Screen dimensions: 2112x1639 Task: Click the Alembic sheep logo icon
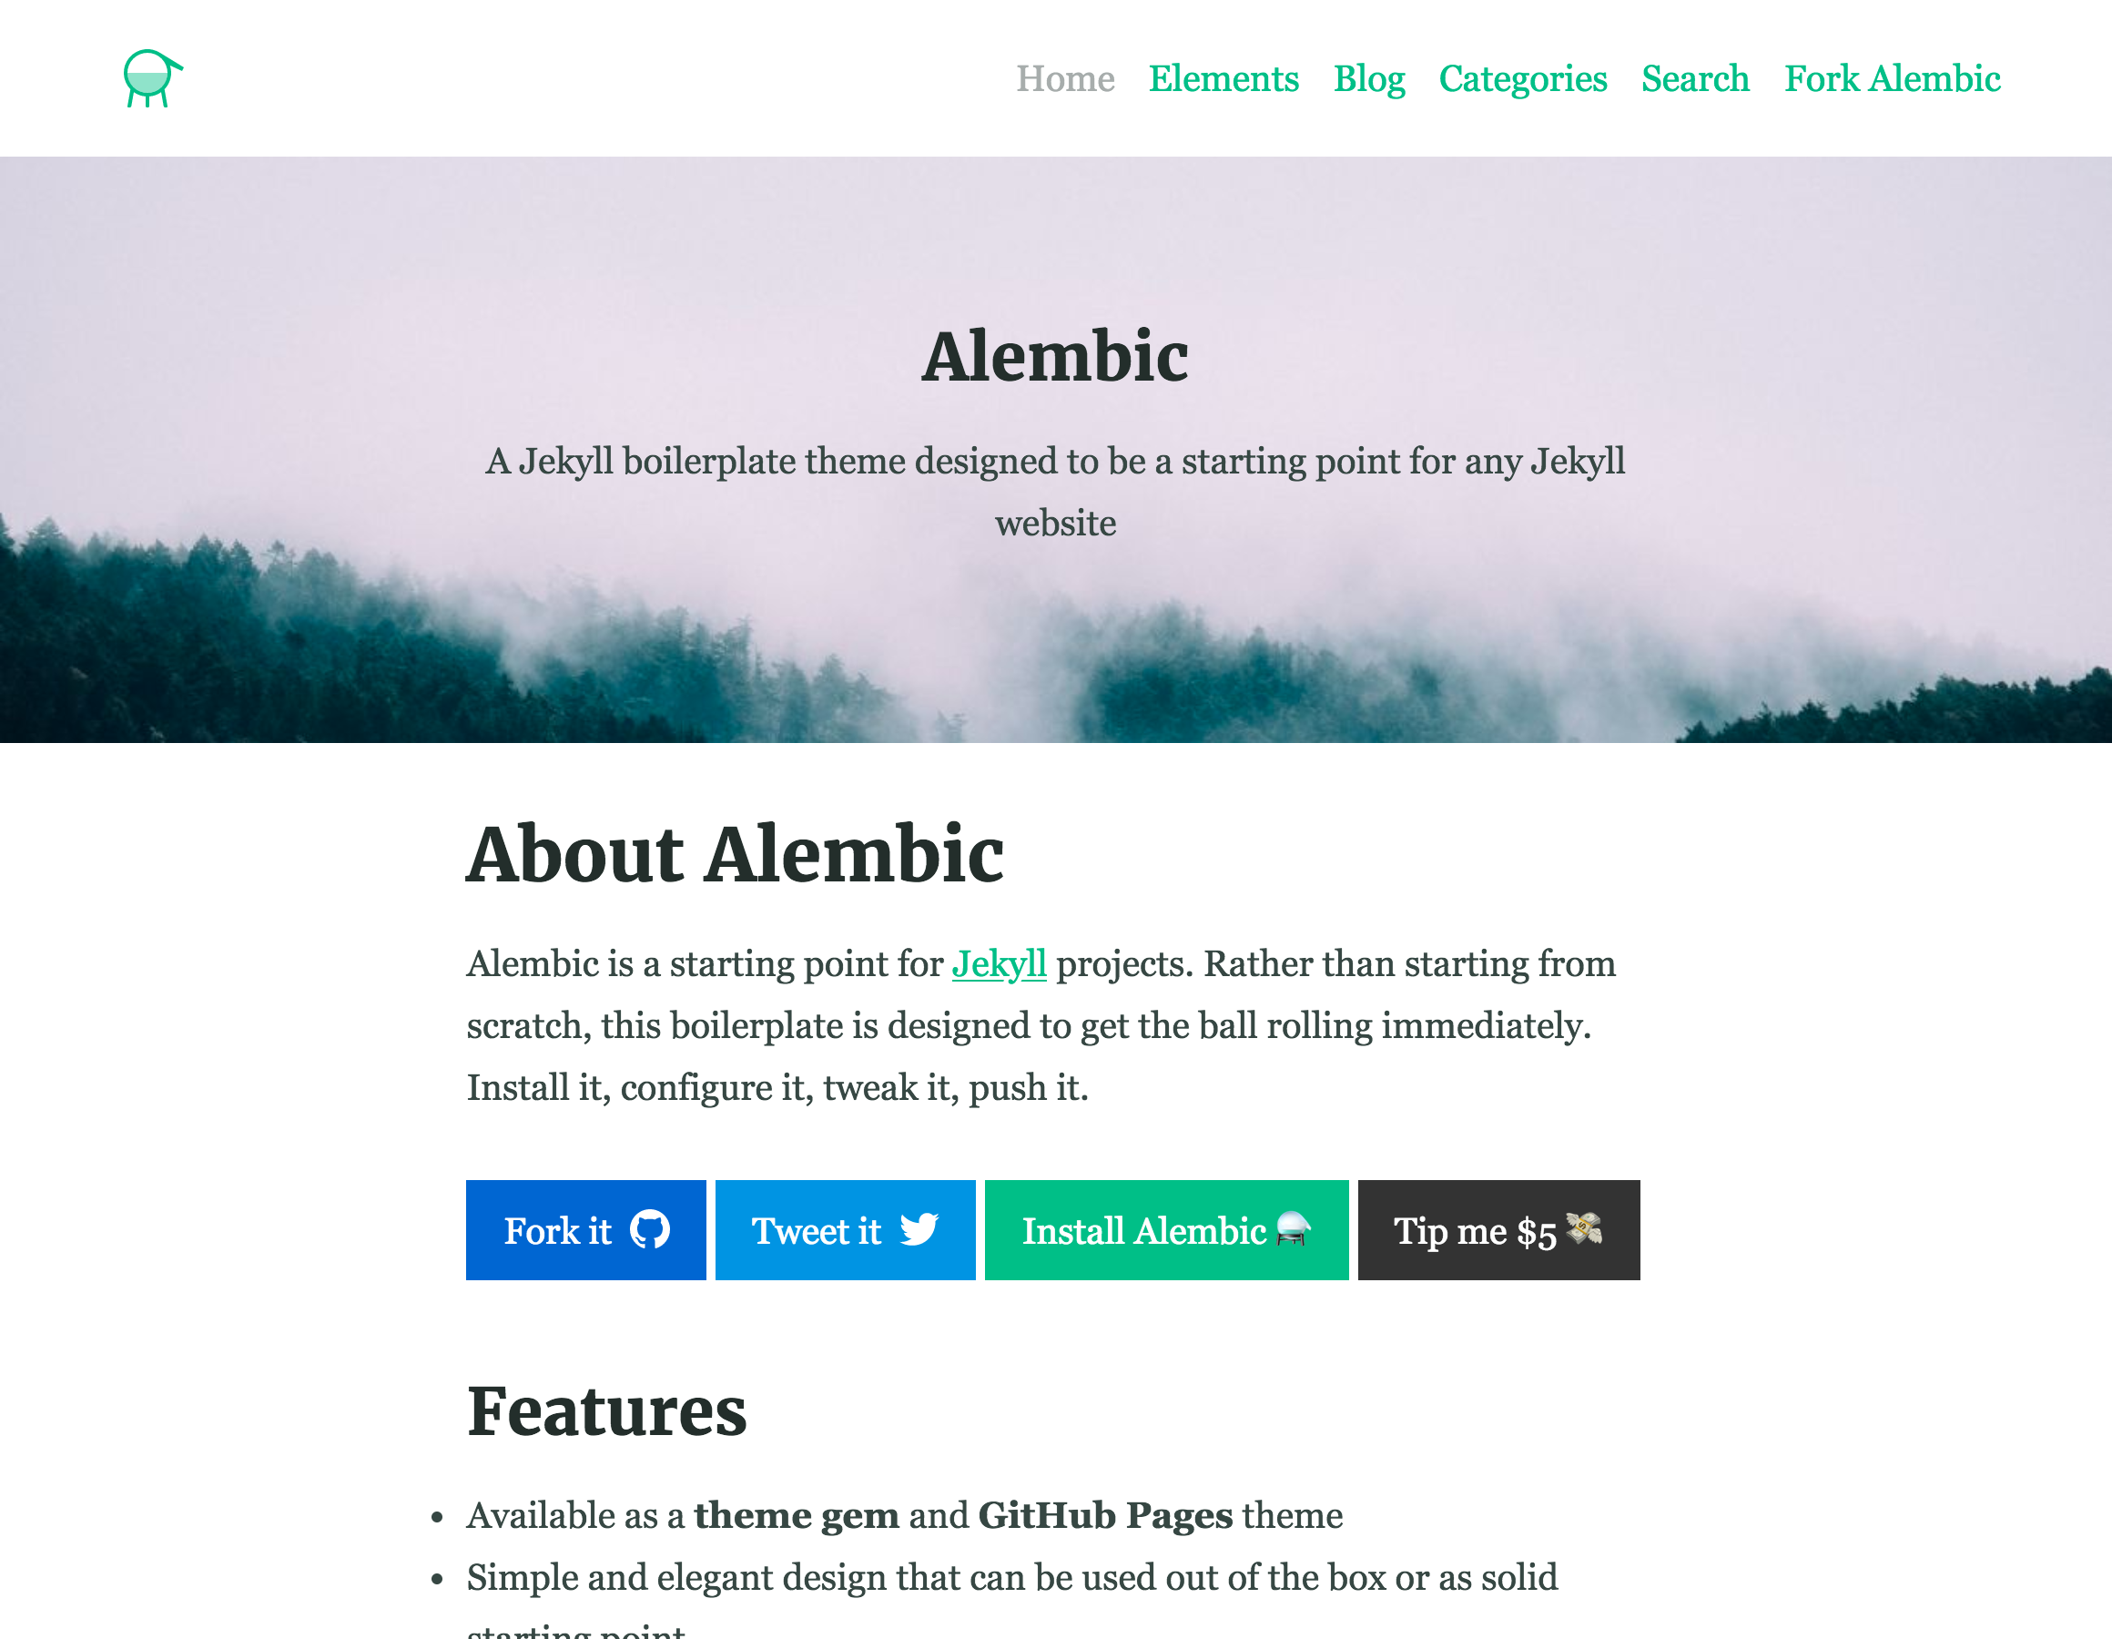pyautogui.click(x=149, y=76)
